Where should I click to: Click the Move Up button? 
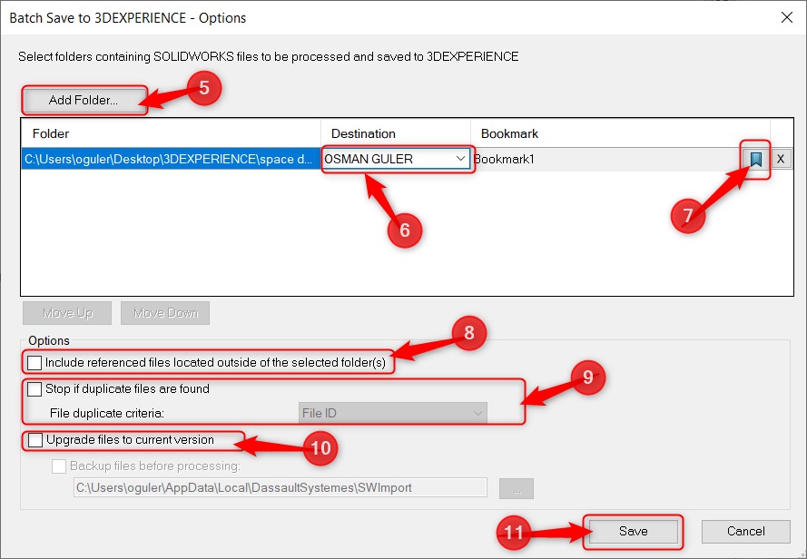click(67, 313)
